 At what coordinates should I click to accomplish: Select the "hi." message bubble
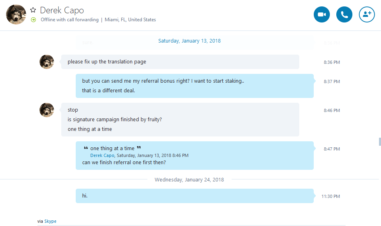point(195,196)
